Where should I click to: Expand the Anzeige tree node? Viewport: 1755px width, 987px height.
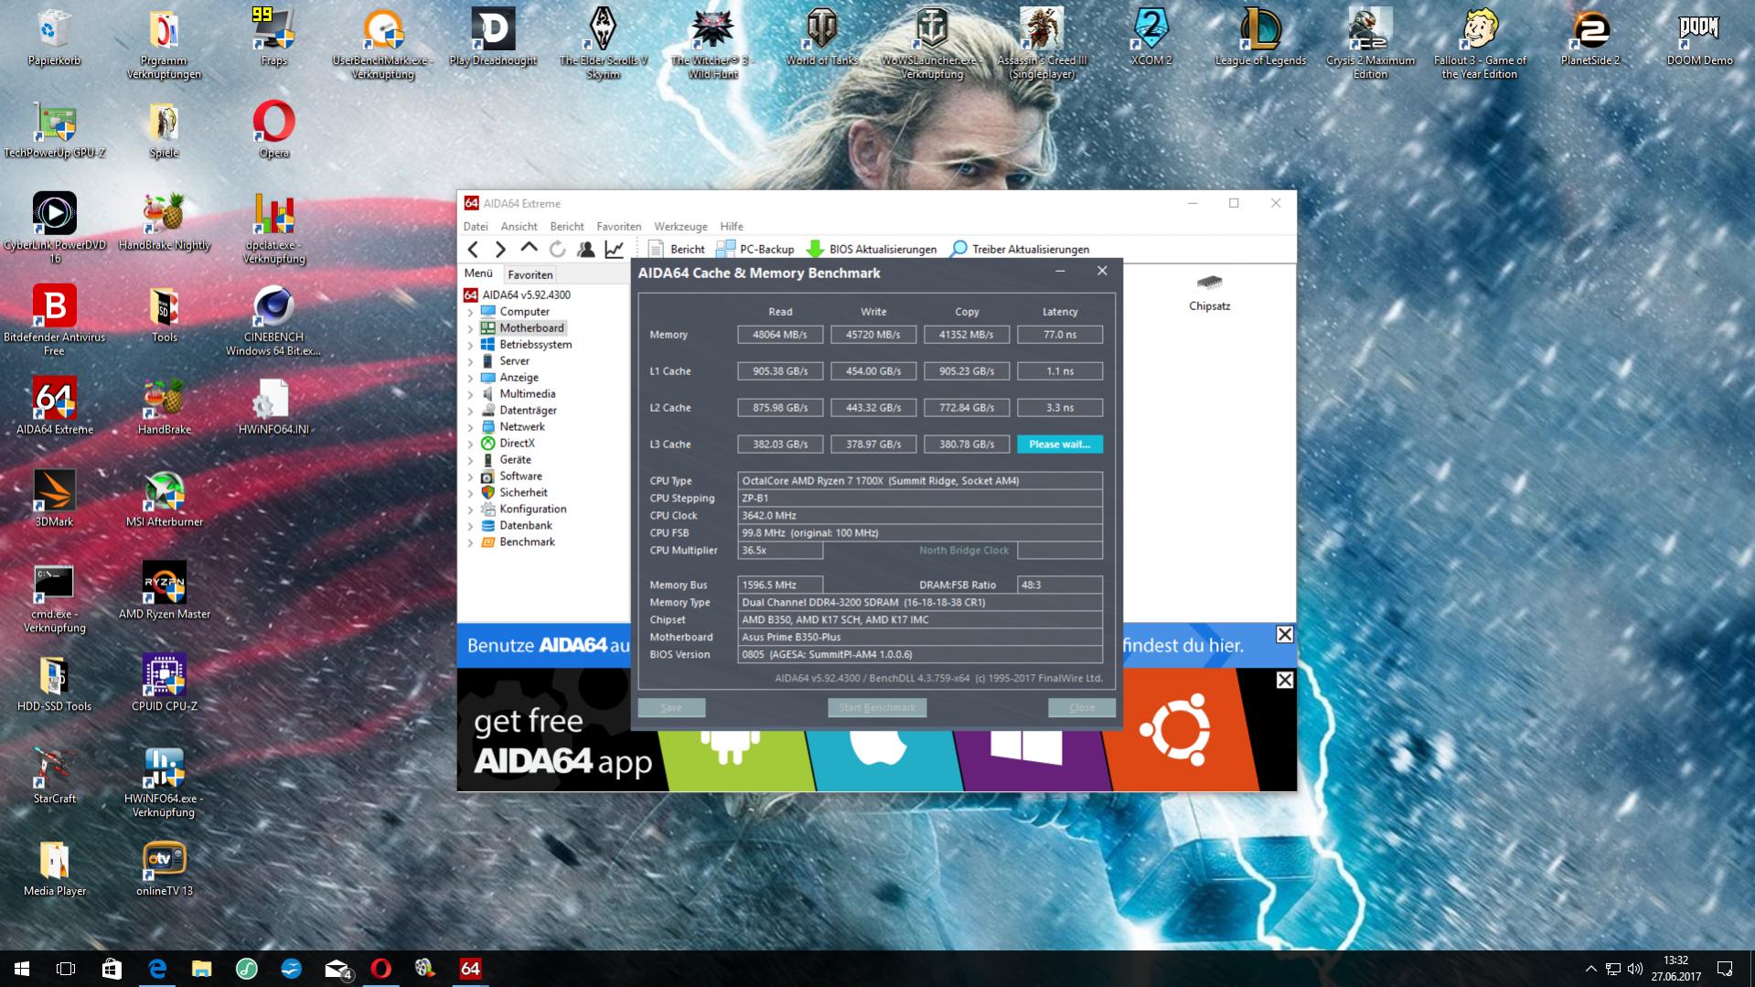click(x=470, y=378)
